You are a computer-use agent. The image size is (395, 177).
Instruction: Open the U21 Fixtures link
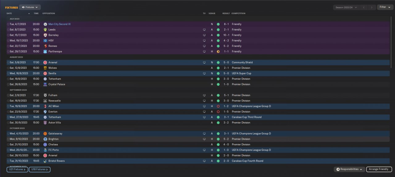click(17, 169)
